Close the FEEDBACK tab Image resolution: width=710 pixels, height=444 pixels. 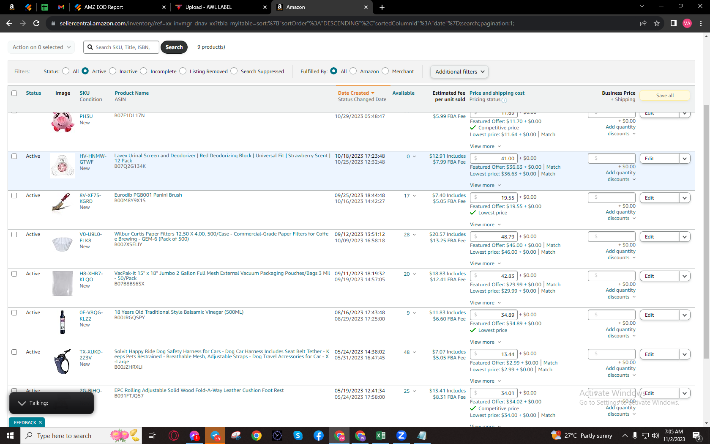(x=40, y=422)
